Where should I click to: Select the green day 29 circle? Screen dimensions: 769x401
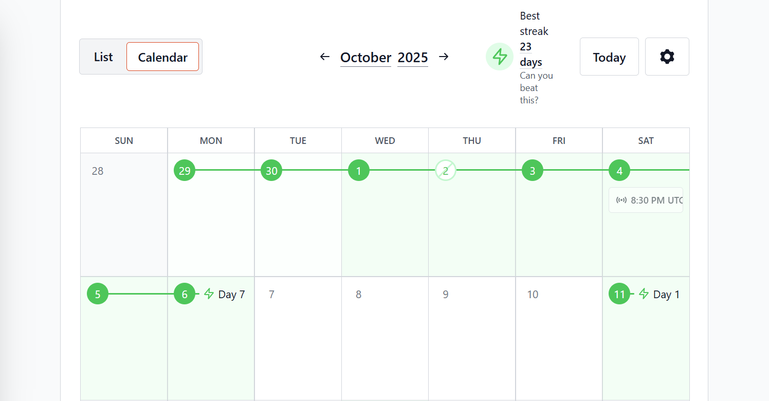[185, 171]
